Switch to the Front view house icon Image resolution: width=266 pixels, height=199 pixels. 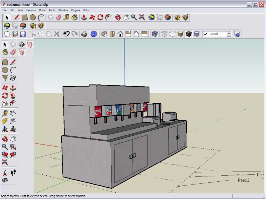(x=120, y=34)
